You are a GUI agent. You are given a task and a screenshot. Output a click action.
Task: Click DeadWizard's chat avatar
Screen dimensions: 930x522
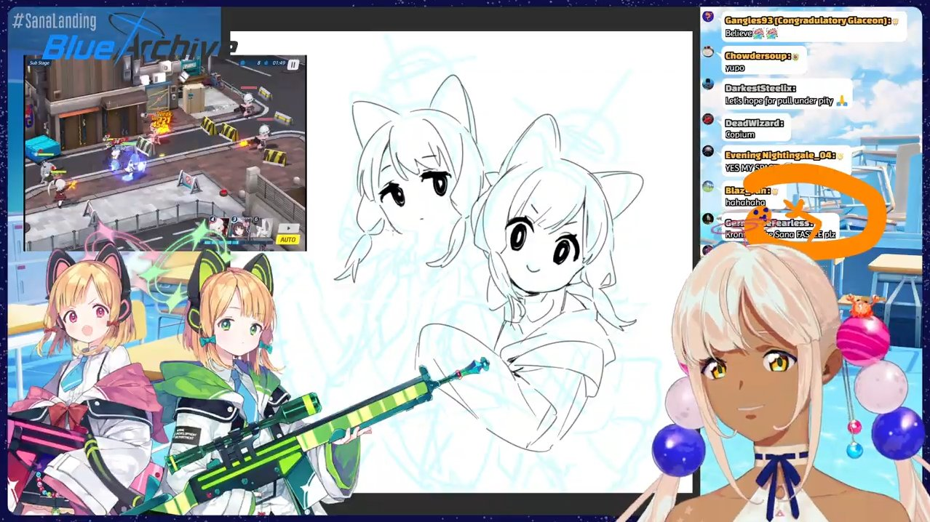708,119
